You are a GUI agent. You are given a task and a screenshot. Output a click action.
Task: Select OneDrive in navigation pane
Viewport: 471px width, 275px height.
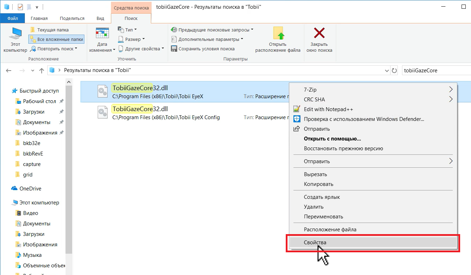(x=30, y=189)
